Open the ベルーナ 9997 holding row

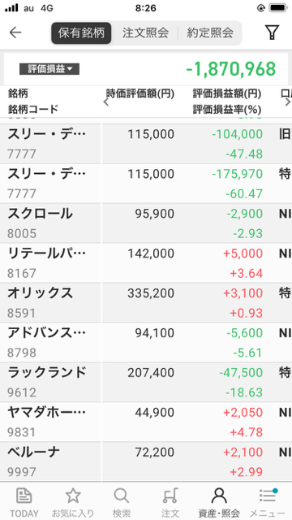click(146, 461)
